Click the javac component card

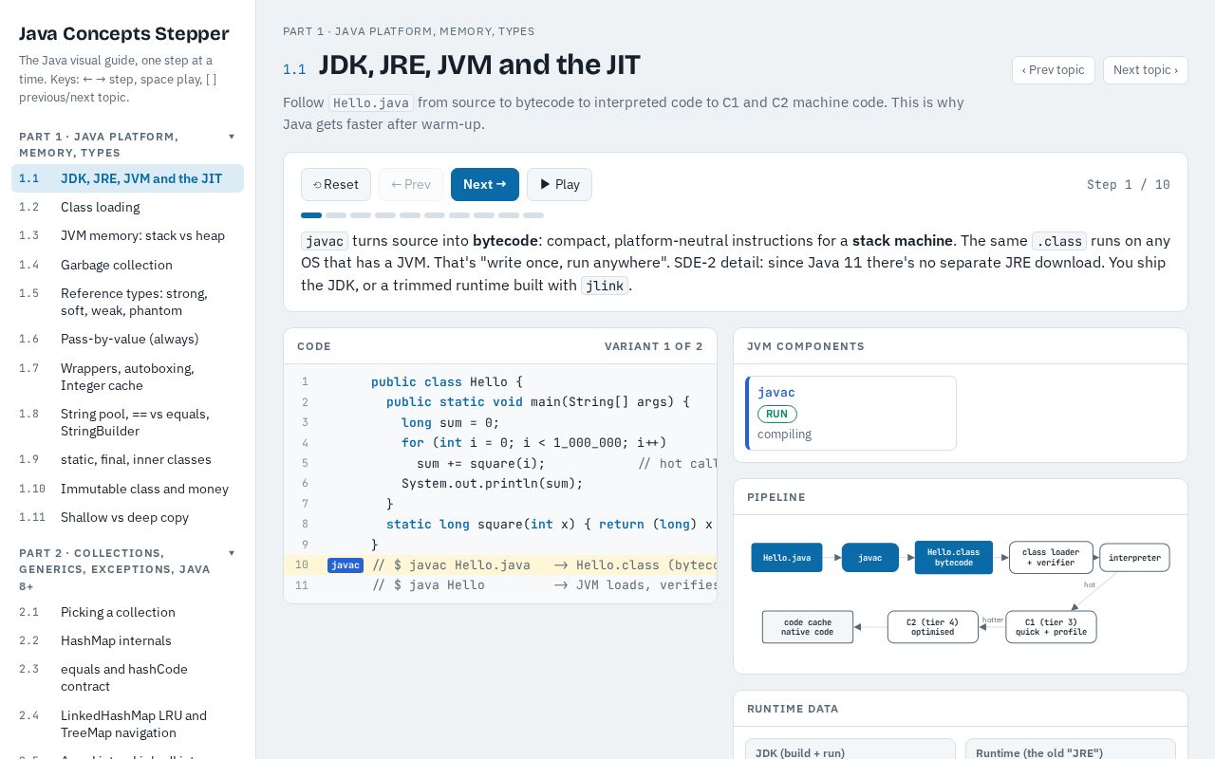(851, 413)
